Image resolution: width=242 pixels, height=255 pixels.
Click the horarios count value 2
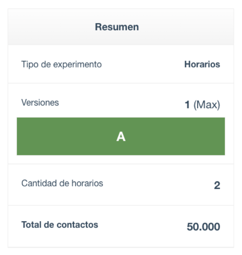point(217,185)
